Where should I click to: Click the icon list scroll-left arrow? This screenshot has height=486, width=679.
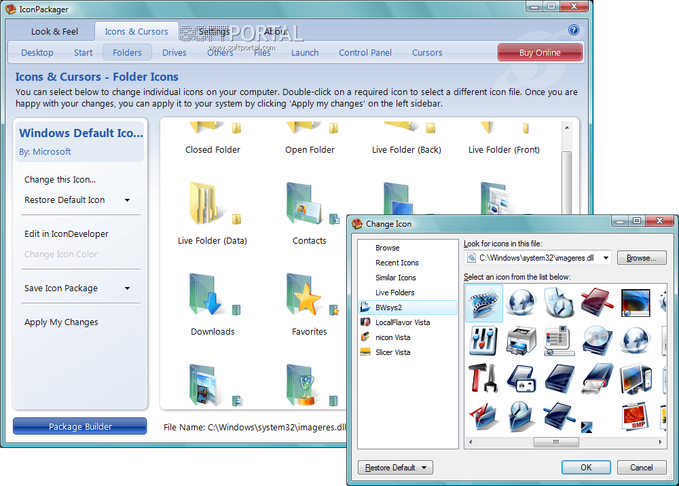471,442
